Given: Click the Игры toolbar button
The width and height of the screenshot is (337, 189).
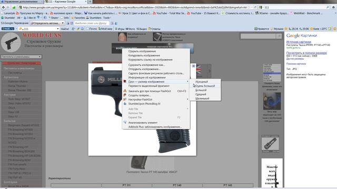Looking at the screenshot, I should (x=120, y=29).
